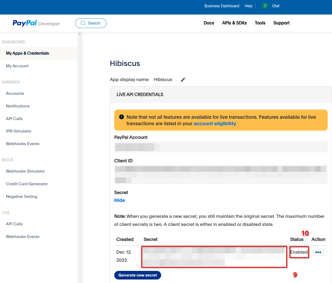Click the Help link in the top bar
The image size is (332, 283).
(x=248, y=6)
